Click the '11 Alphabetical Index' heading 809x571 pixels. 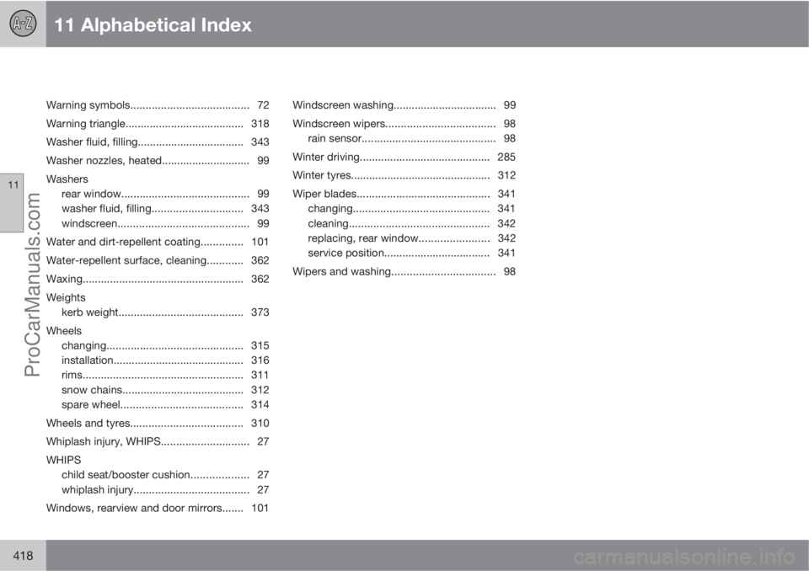(153, 24)
